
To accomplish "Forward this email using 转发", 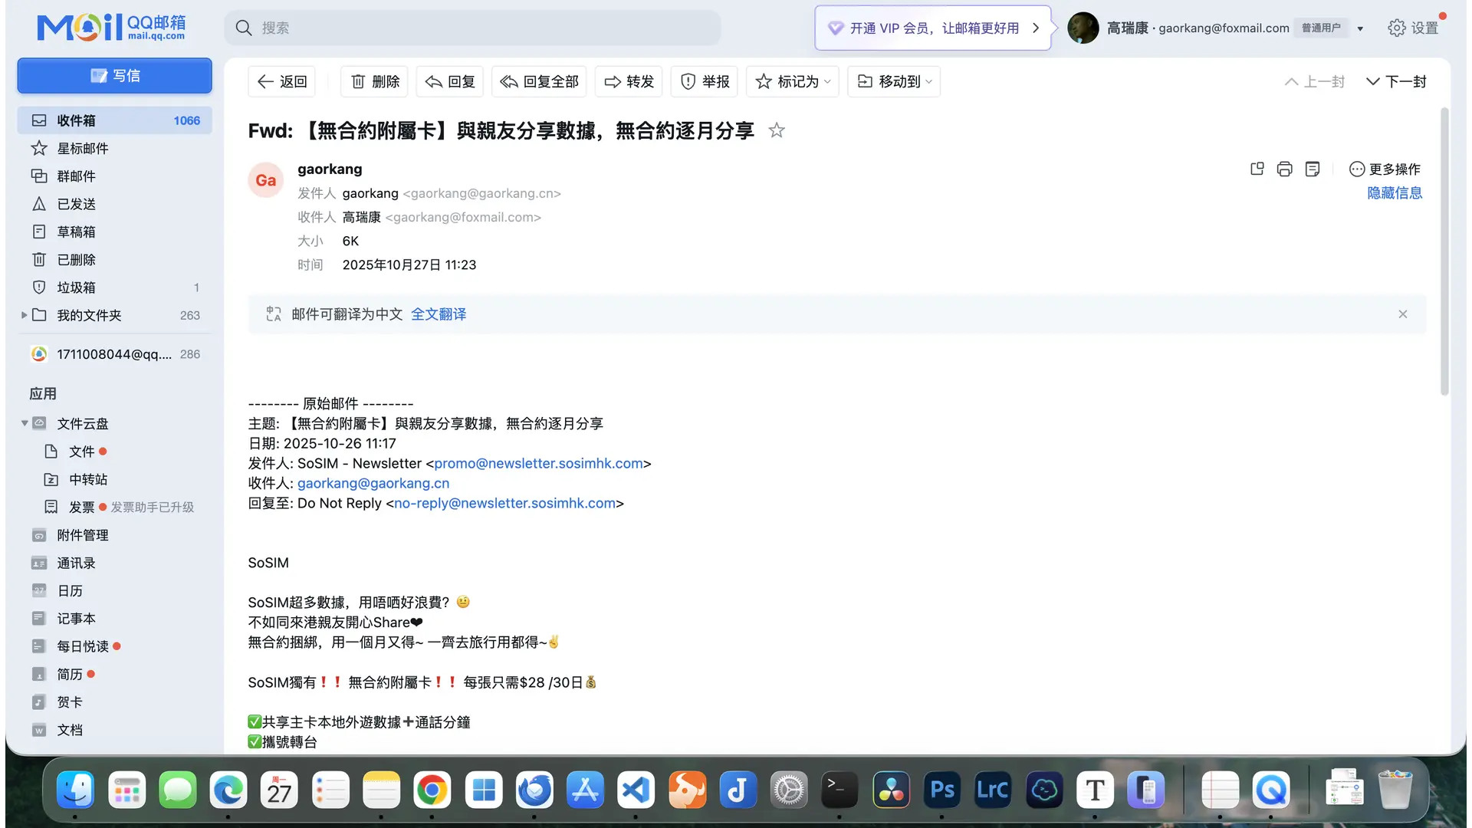I will point(629,81).
